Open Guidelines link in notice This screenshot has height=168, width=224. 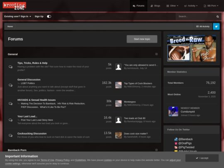80,160
